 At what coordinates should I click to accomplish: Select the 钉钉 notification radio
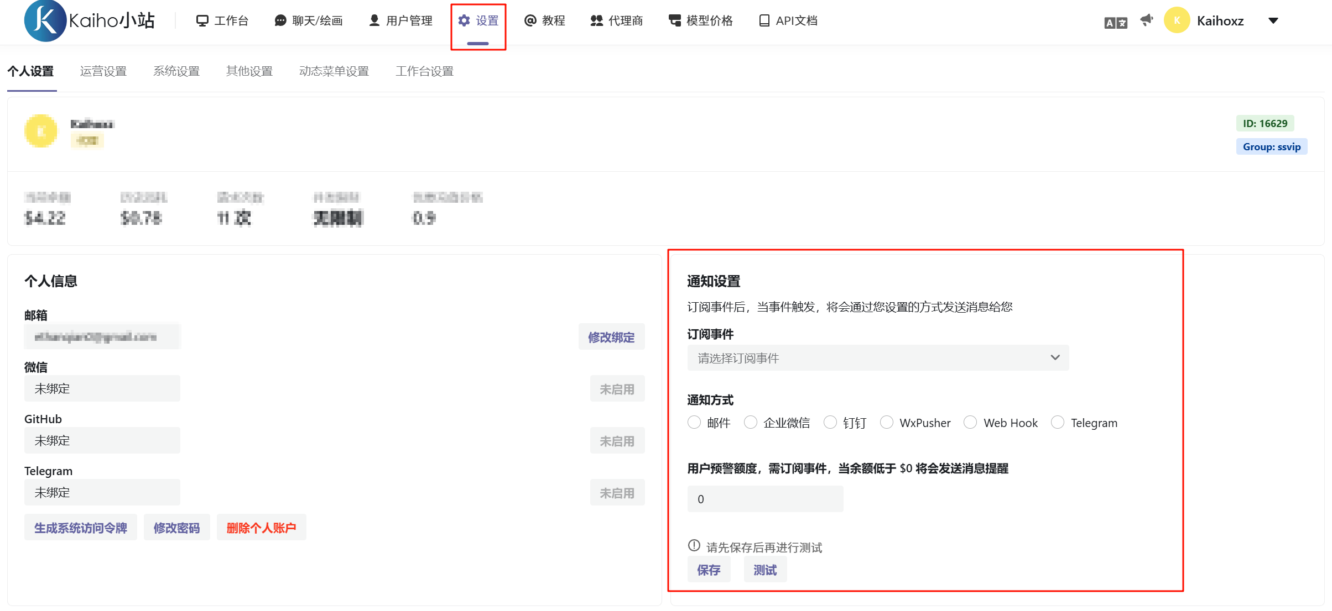830,423
